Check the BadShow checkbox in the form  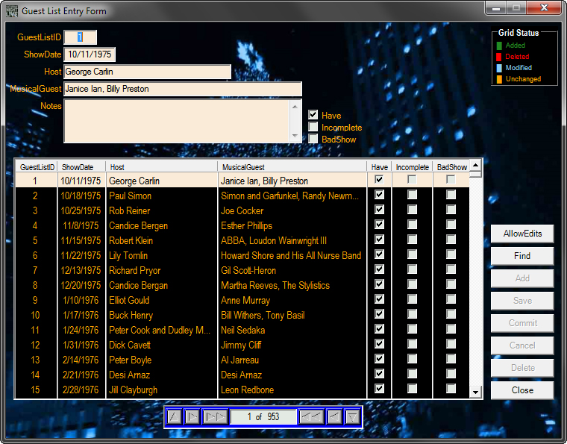(x=313, y=139)
